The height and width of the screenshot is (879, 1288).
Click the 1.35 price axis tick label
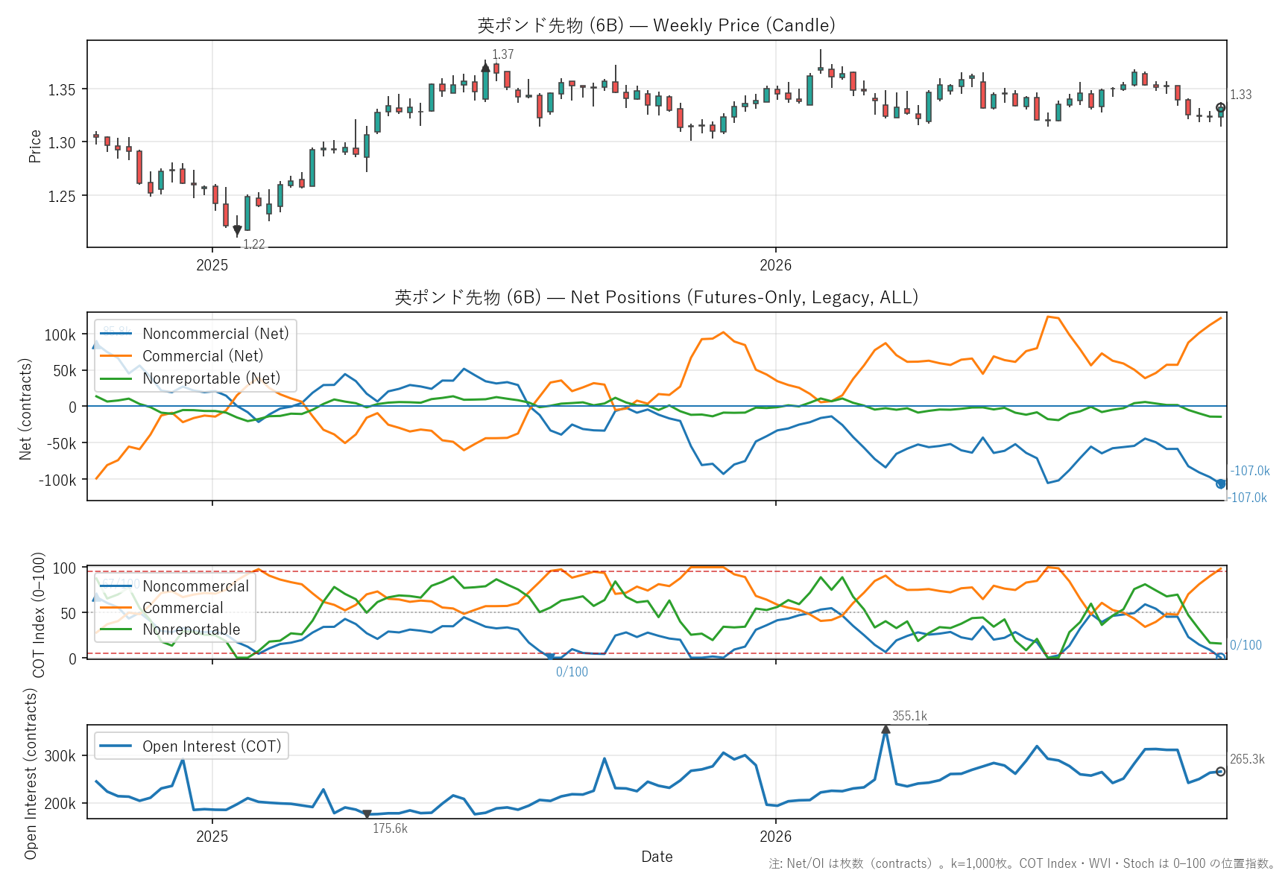pos(62,90)
